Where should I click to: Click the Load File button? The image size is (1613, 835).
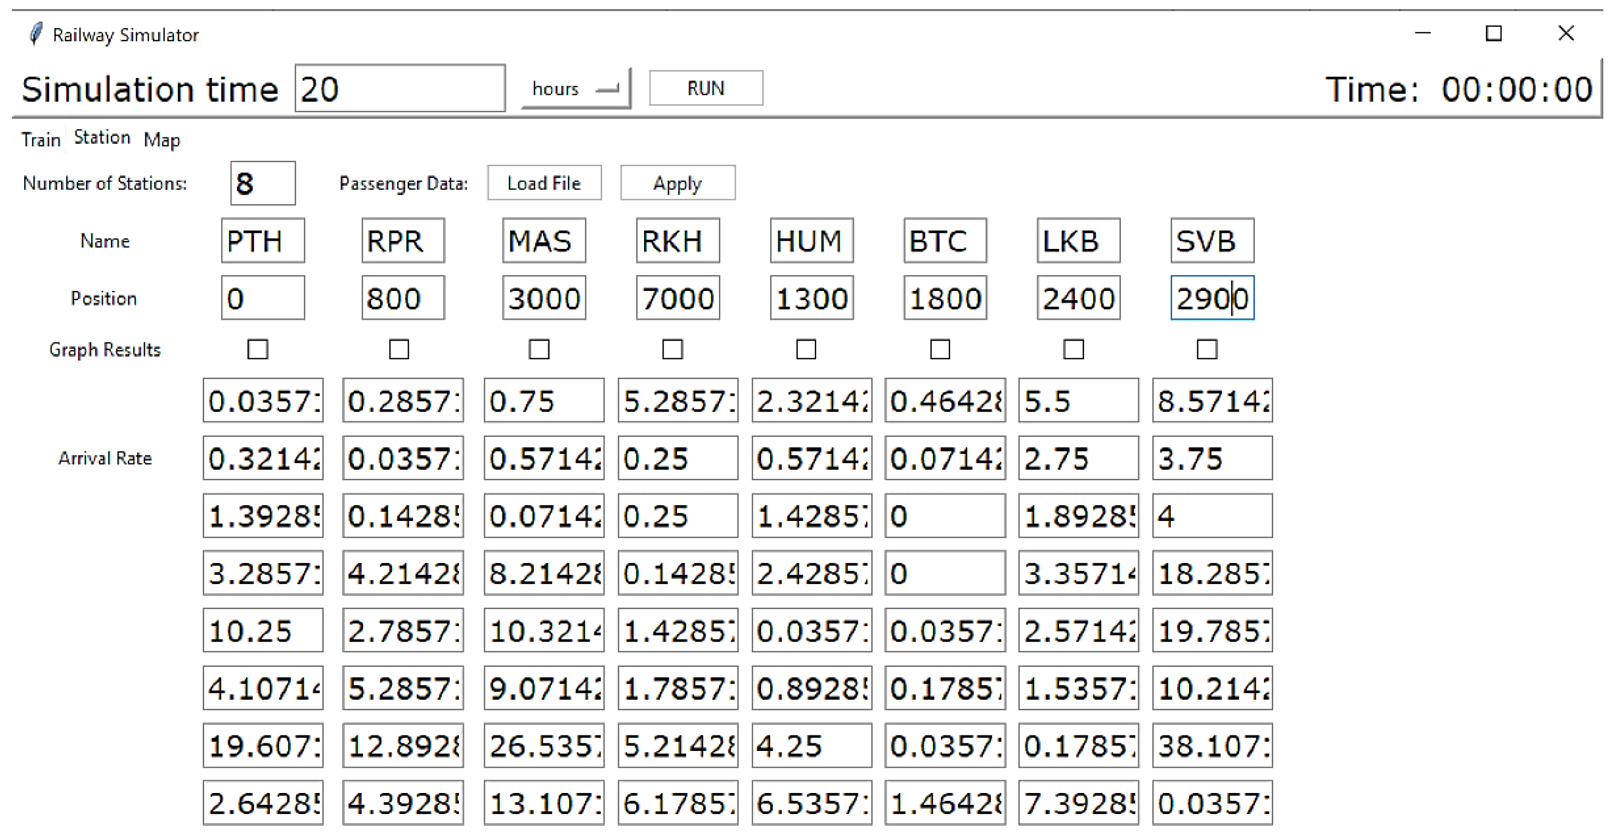(x=543, y=183)
